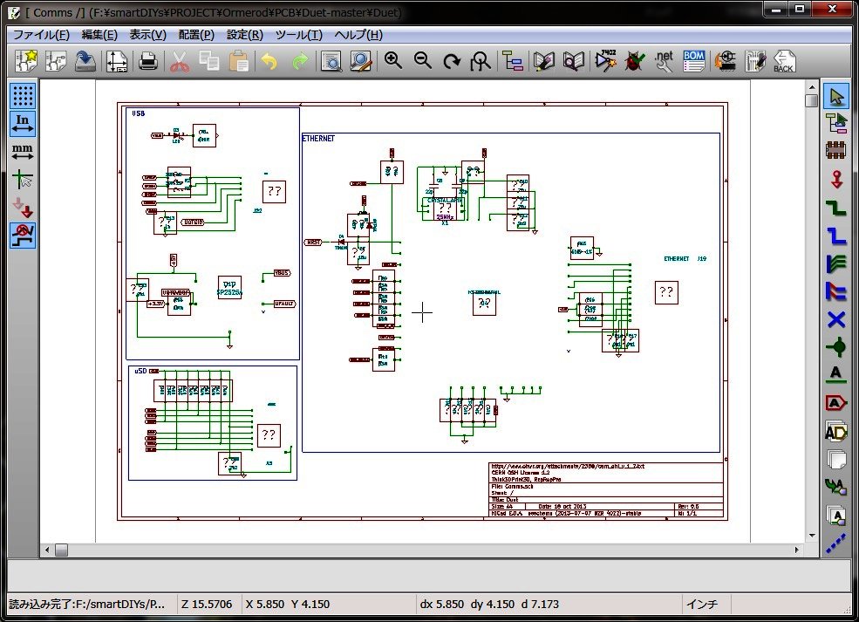Viewport: 859px width, 622px height.
Task: Select the no-connect flag X tool
Action: [x=836, y=319]
